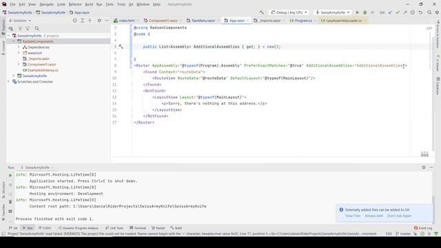Collapse all nodes in Solution panel
This screenshot has height=248, width=441.
click(x=90, y=21)
